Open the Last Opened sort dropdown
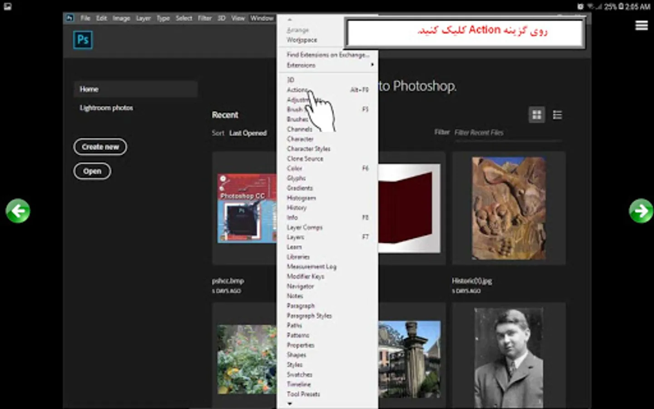The height and width of the screenshot is (409, 654). coord(248,133)
